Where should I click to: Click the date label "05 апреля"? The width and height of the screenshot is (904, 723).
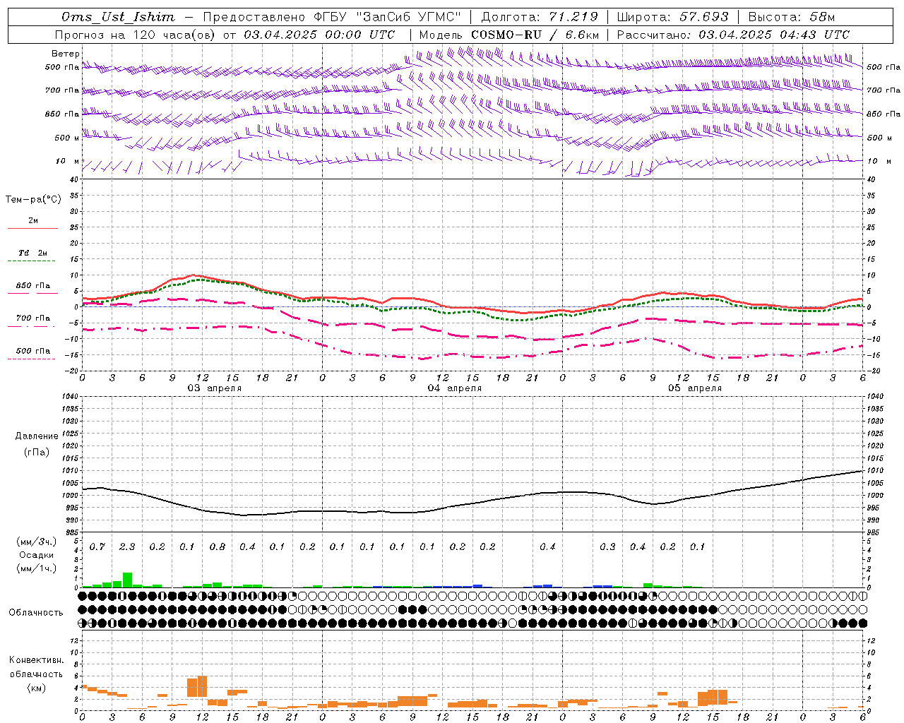point(695,388)
